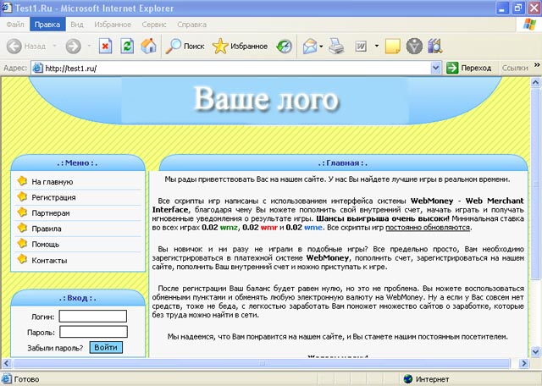542x386 pixels.
Task: Click the Research books icon in toolbar
Action: (x=434, y=46)
